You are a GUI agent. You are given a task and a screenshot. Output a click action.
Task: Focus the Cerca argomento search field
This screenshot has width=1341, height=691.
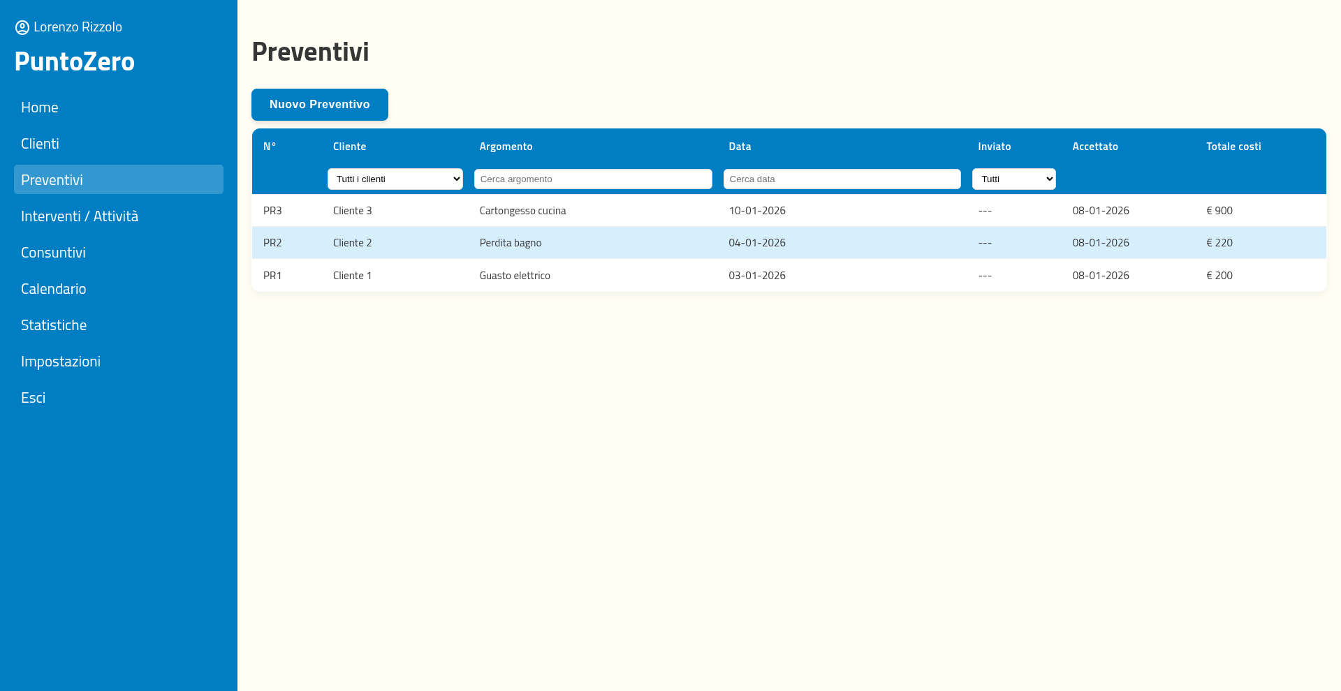(593, 179)
